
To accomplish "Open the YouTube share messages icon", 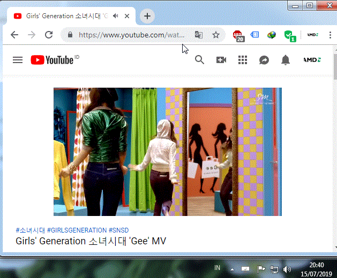I will (x=264, y=60).
